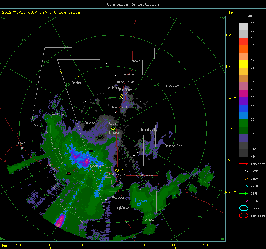The width and height of the screenshot is (266, 249).
Task: Click the yellow diamond marker below Cochrane
Action: 101,171
